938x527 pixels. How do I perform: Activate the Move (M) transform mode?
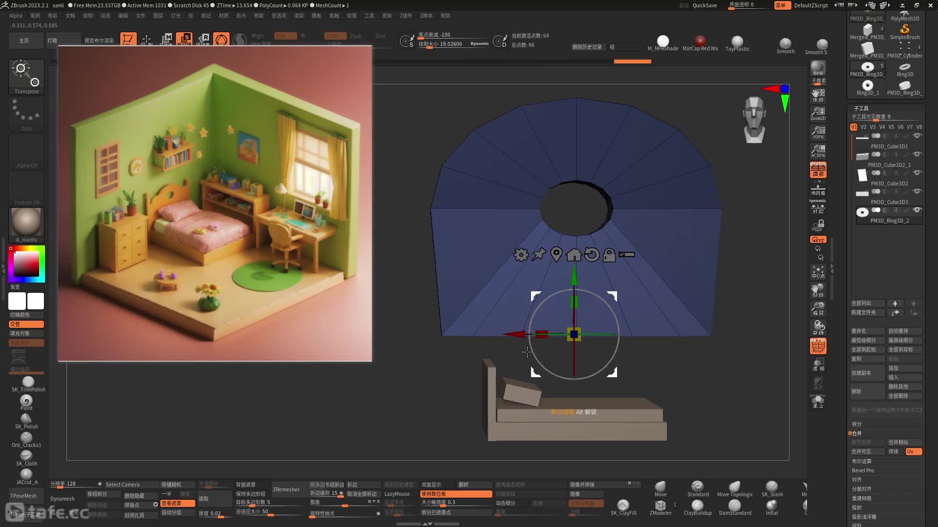point(166,39)
